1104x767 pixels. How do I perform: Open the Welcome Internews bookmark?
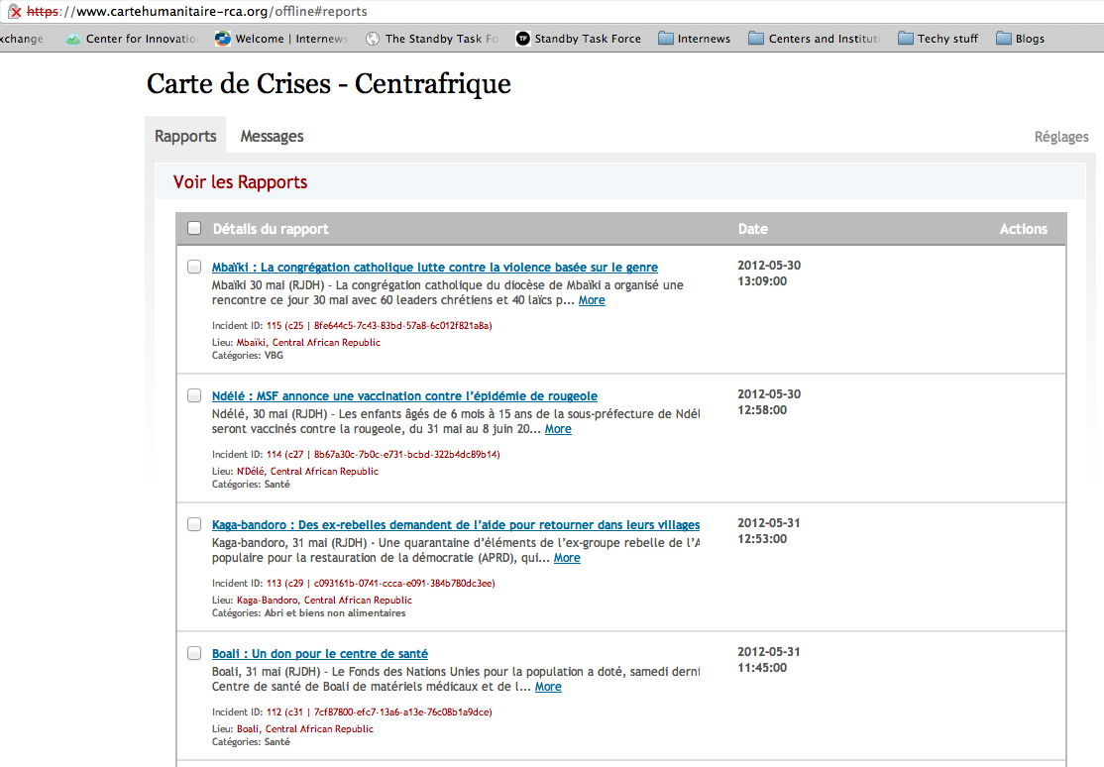[x=281, y=39]
